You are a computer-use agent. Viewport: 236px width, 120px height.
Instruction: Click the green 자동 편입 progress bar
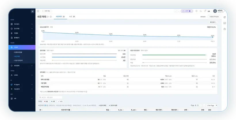pyautogui.click(x=174, y=55)
